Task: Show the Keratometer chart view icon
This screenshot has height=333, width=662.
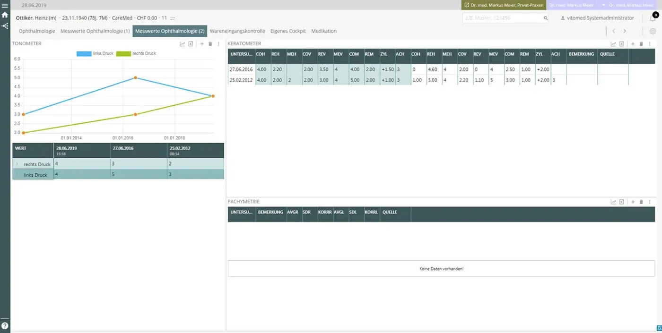Action: 613,43
